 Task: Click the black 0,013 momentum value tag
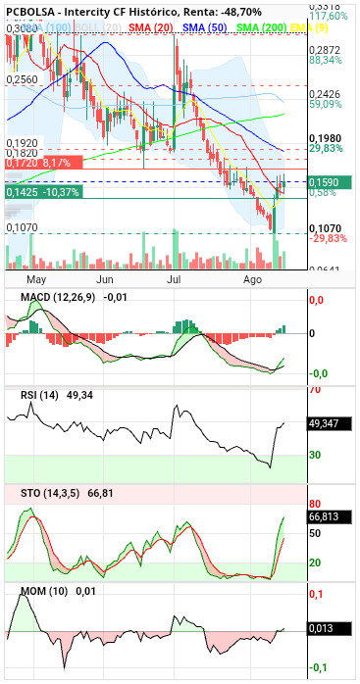coord(330,628)
